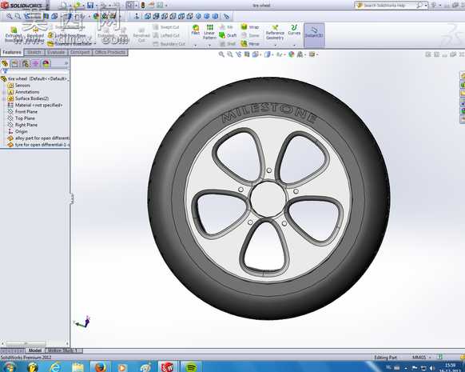Open Firefox from the taskbar
Viewport: 465px width, 372px height.
click(x=101, y=367)
